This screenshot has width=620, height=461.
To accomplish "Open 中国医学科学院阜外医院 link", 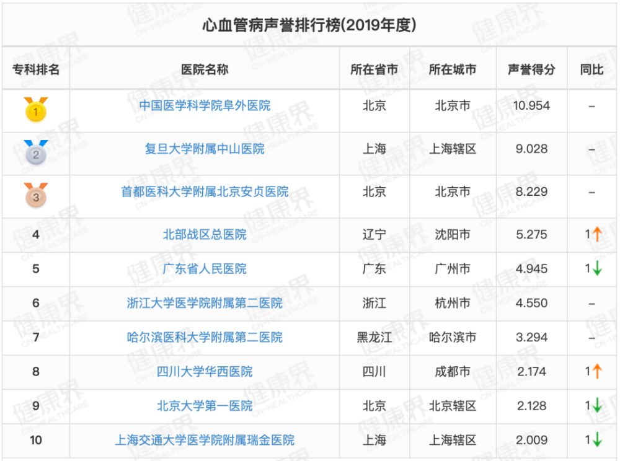I will (205, 105).
